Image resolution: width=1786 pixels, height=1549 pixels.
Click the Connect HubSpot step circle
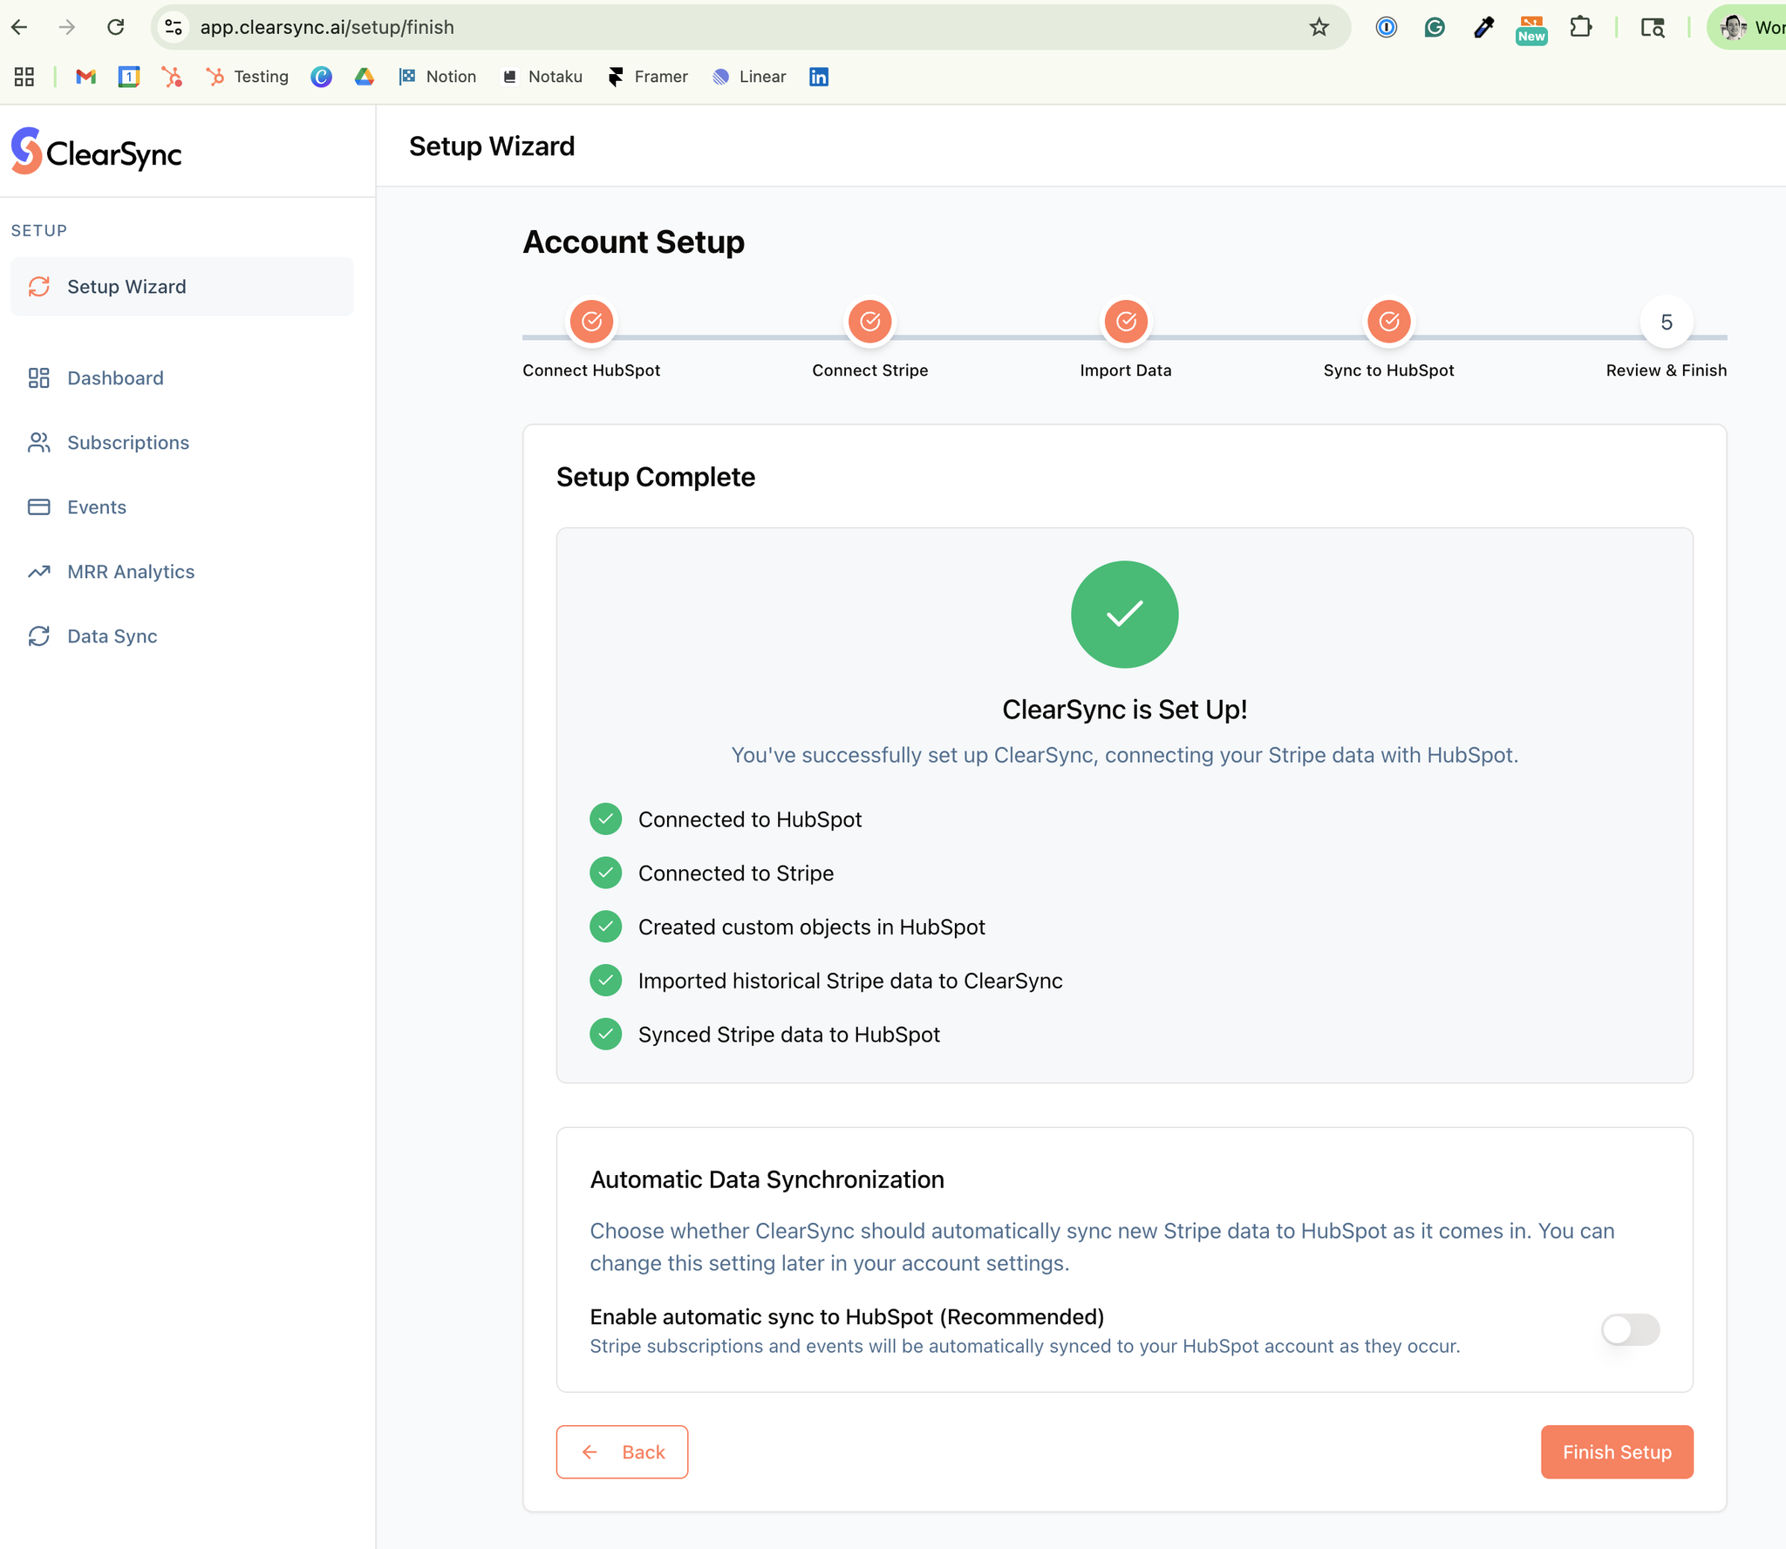(x=591, y=322)
